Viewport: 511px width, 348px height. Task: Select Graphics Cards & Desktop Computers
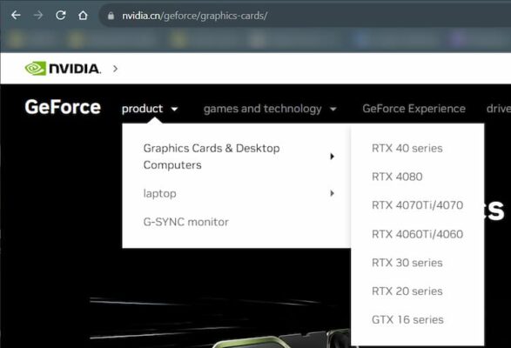212,157
